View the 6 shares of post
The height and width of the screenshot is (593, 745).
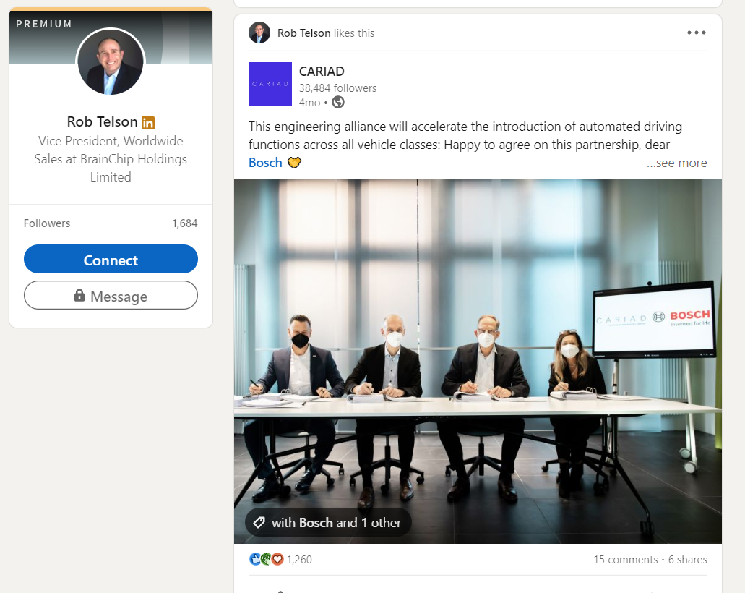point(687,560)
